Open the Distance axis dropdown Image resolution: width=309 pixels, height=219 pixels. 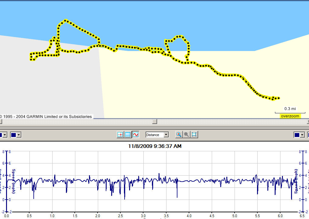pyautogui.click(x=166, y=135)
